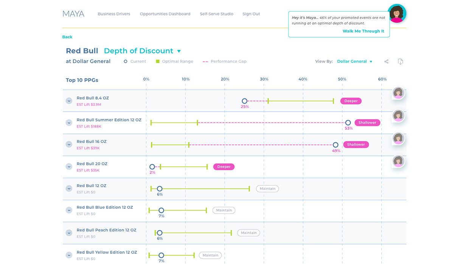Expand the Red Bull 16 OZ row
The image size is (469, 264).
point(69,144)
